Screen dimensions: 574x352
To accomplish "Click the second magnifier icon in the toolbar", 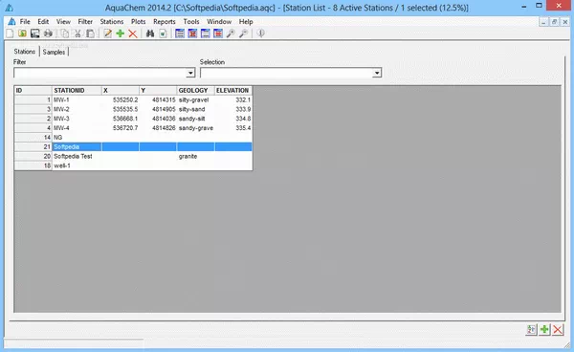I will tap(243, 33).
